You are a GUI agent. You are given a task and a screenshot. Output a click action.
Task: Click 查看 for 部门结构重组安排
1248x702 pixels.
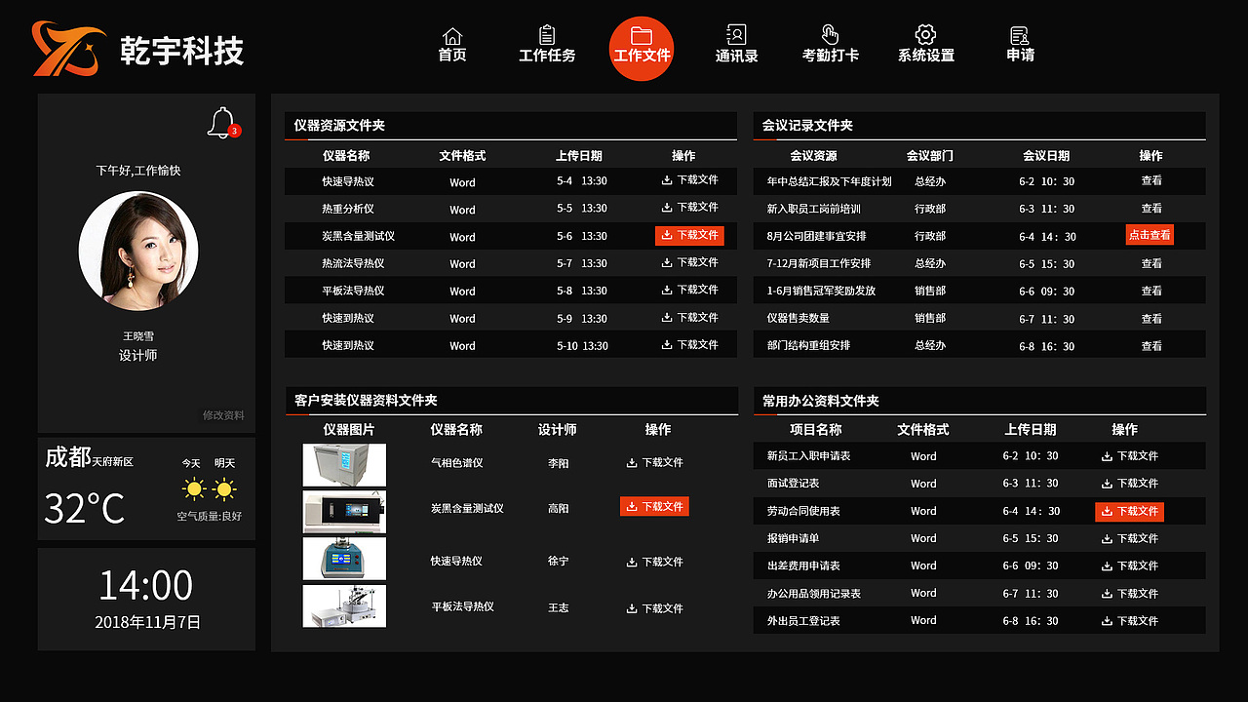tap(1151, 345)
